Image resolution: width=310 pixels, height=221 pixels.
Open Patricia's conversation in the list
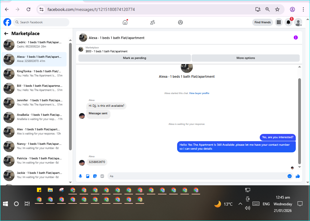[x=34, y=161]
